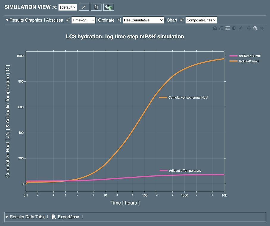Click the checklist icon in chart toolbar
The height and width of the screenshot is (226, 270).
click(x=221, y=28)
